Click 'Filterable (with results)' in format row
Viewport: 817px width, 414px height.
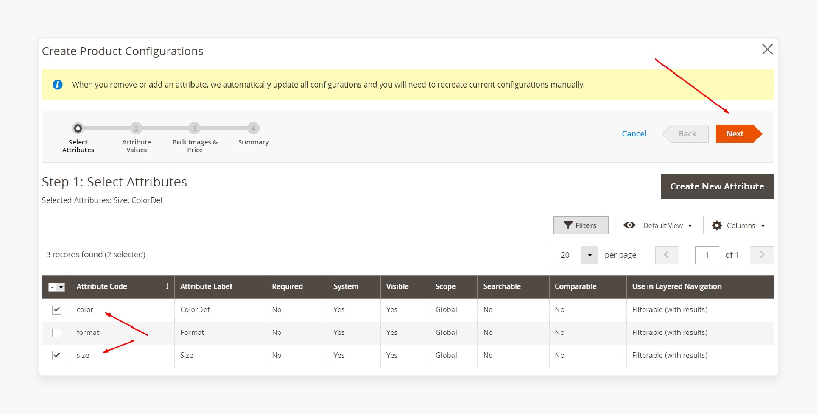pos(670,332)
